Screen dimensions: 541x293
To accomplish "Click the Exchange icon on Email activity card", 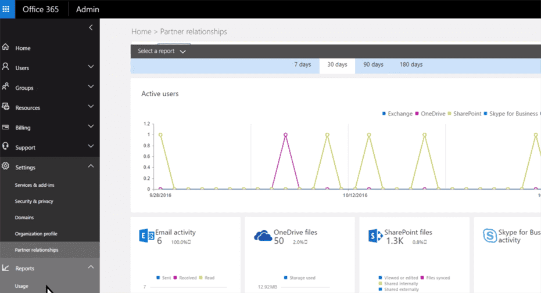I will [x=146, y=236].
